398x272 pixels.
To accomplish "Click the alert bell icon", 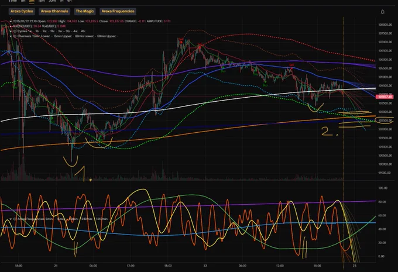I will pos(383,12).
